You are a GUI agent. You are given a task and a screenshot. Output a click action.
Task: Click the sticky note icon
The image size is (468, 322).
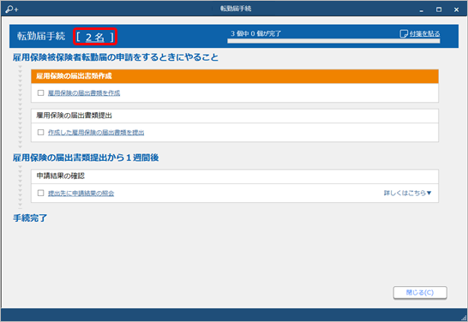coord(404,33)
